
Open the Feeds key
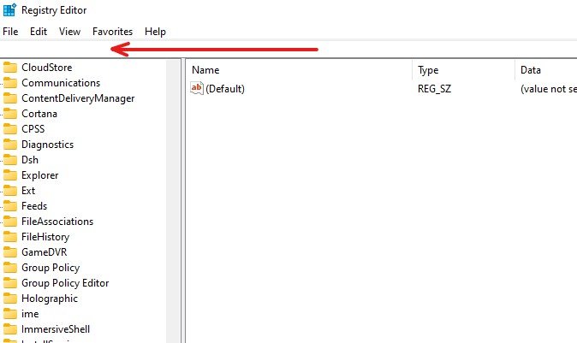pyautogui.click(x=34, y=206)
